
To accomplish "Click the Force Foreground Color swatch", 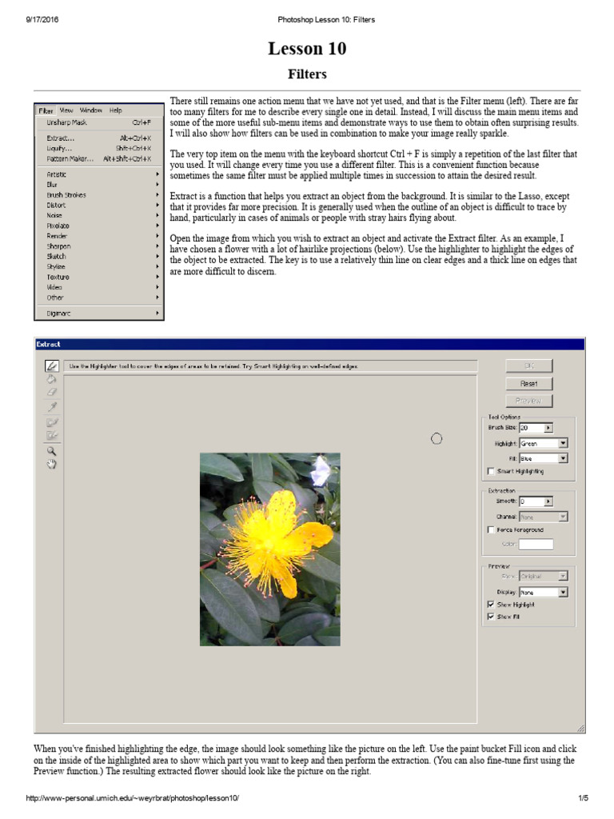I will [x=536, y=544].
